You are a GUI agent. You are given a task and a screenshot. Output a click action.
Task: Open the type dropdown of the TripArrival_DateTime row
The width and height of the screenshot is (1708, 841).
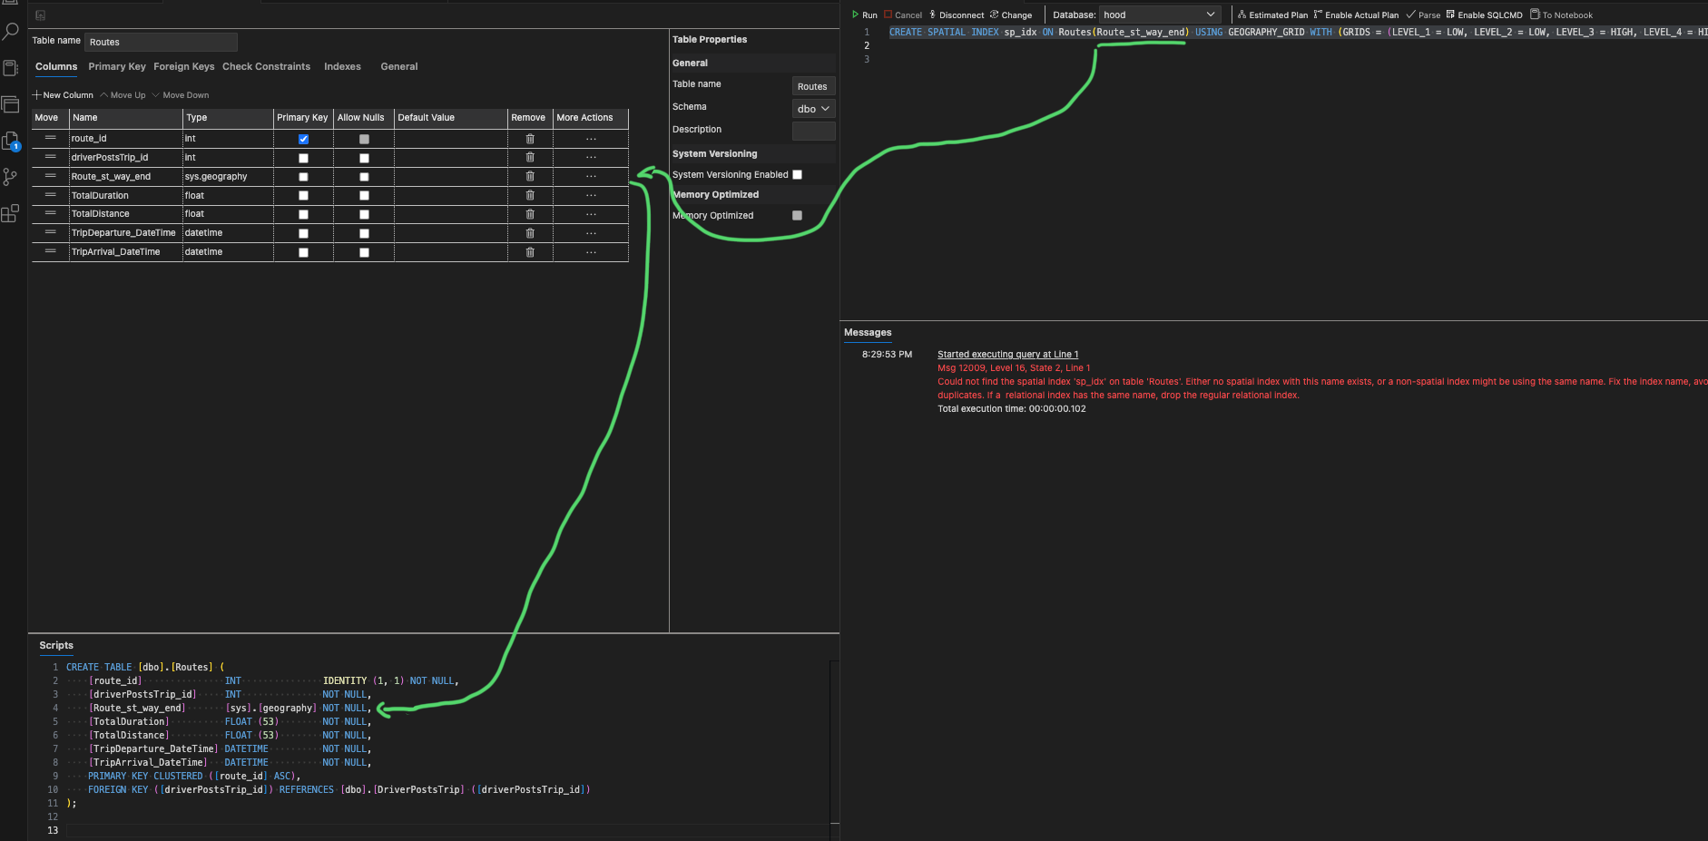click(228, 252)
